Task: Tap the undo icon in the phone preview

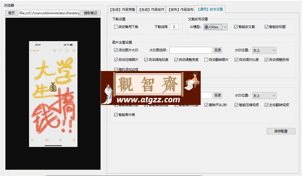Action: tap(54, 50)
